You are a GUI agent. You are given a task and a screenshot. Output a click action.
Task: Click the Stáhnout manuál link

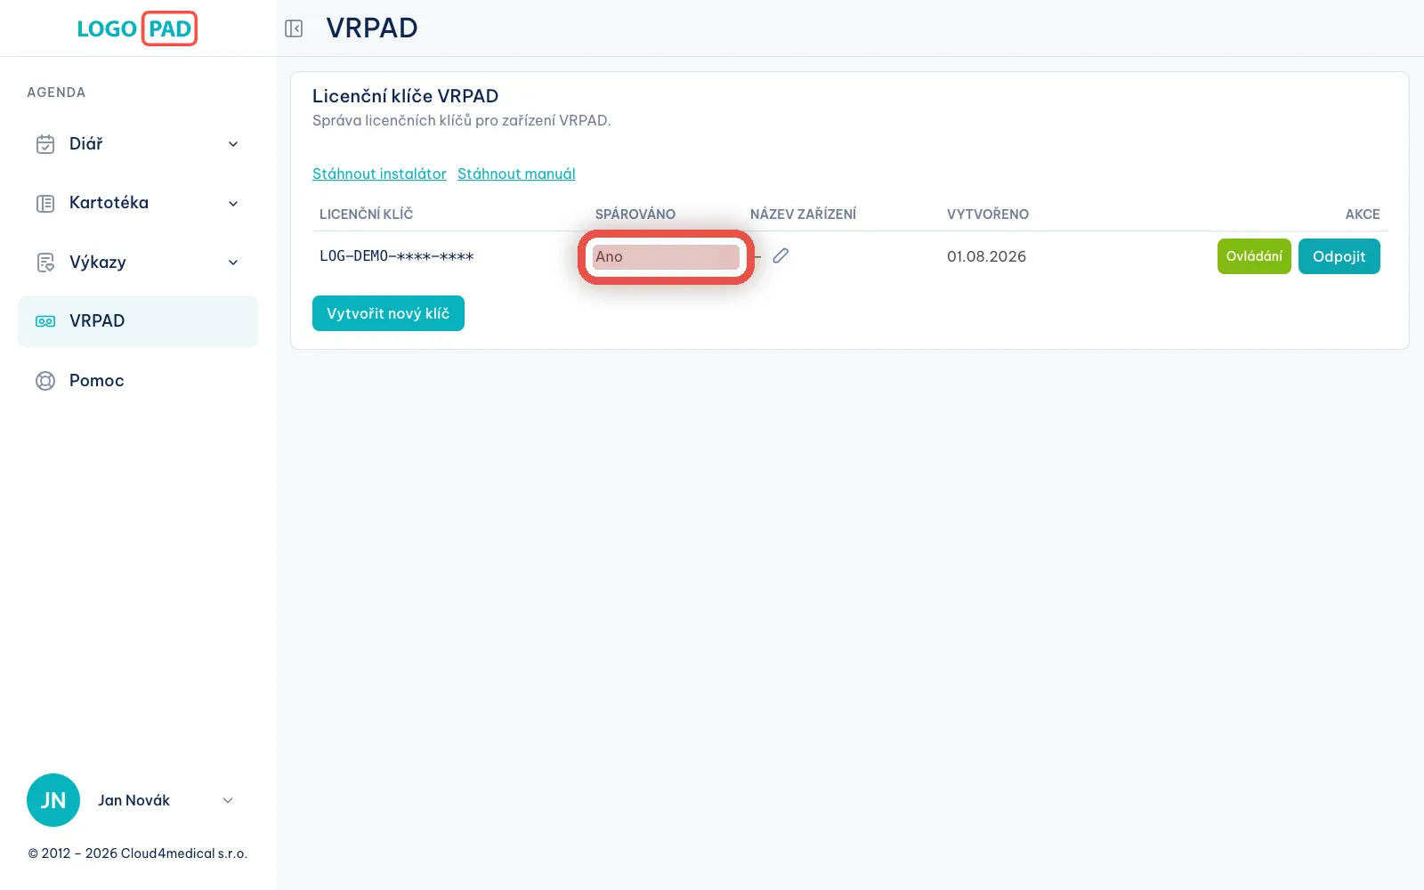[x=516, y=174]
